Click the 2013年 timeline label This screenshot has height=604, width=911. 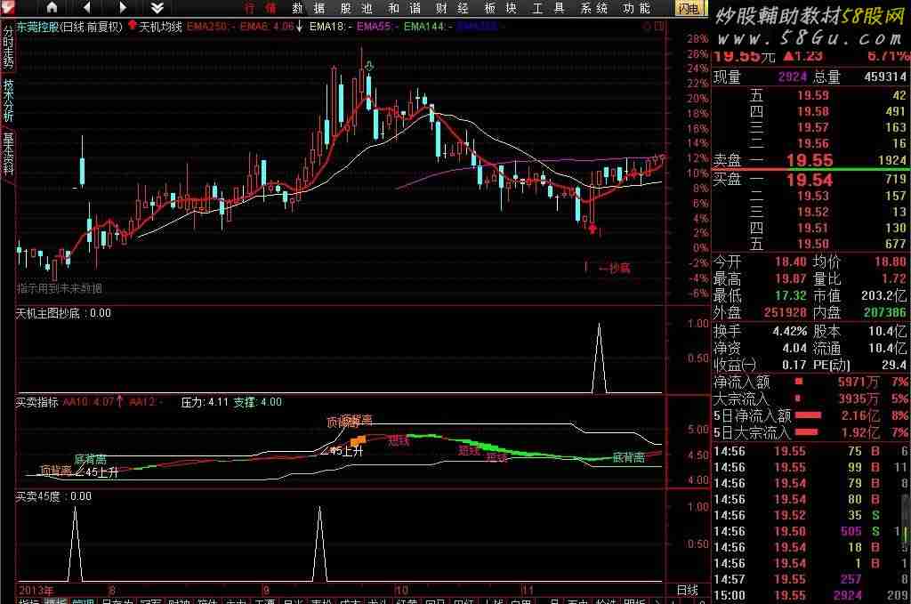[36, 590]
